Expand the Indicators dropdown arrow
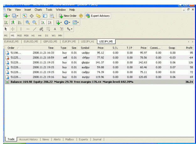The image size is (196, 144). click(61, 23)
